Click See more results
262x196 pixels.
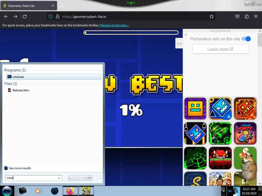(20, 168)
